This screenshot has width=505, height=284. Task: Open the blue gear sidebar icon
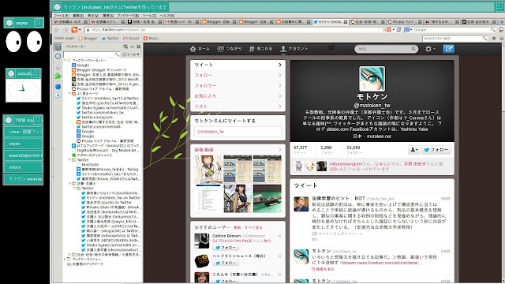pos(58,86)
